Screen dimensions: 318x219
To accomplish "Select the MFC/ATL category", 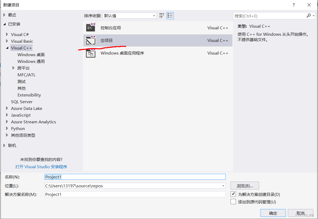I will (27, 75).
